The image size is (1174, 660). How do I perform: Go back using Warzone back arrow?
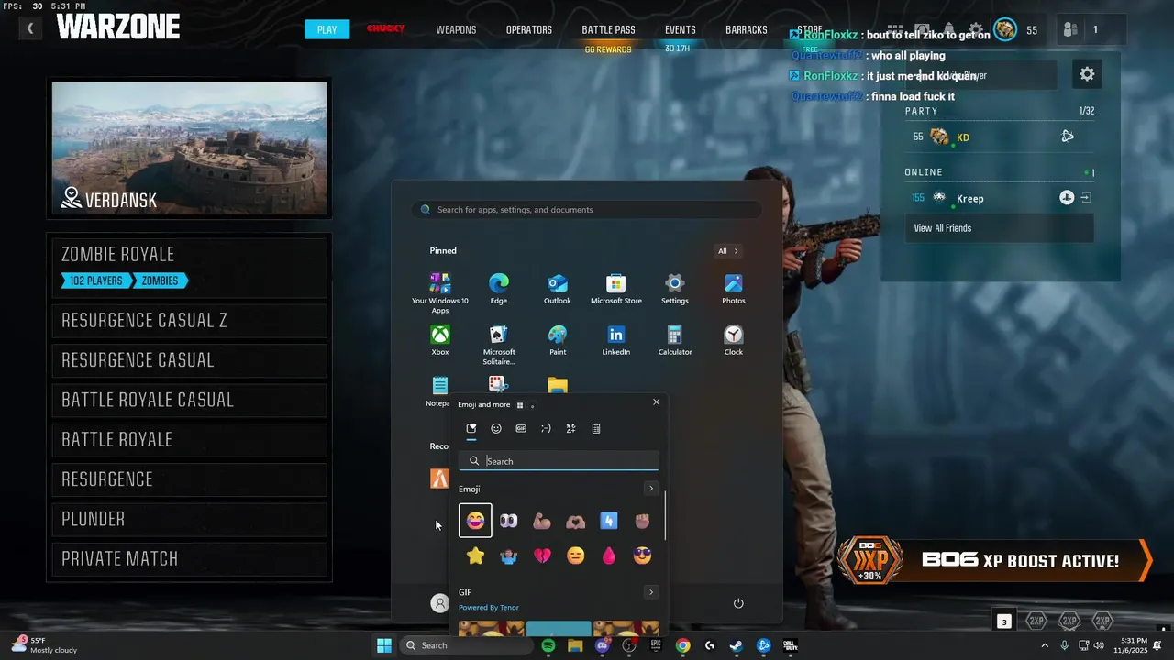[x=29, y=29]
